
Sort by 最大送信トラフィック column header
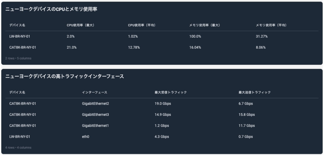(x=254, y=92)
